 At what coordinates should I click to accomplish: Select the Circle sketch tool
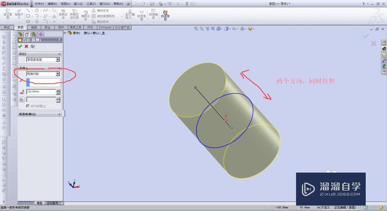(36, 10)
